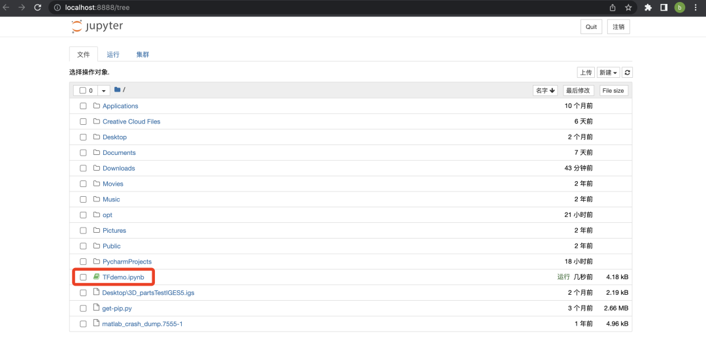
Task: Sort files by 名字 column
Action: pos(545,90)
